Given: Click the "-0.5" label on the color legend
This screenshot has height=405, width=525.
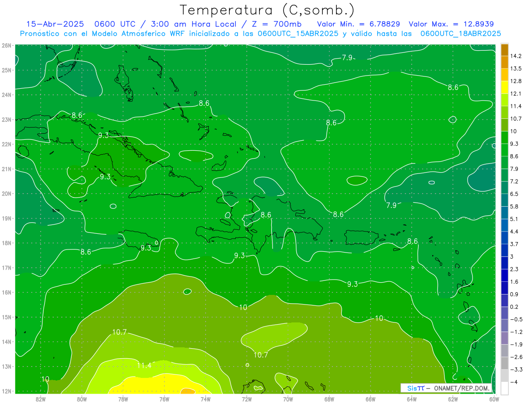Looking at the screenshot, I should (516, 319).
